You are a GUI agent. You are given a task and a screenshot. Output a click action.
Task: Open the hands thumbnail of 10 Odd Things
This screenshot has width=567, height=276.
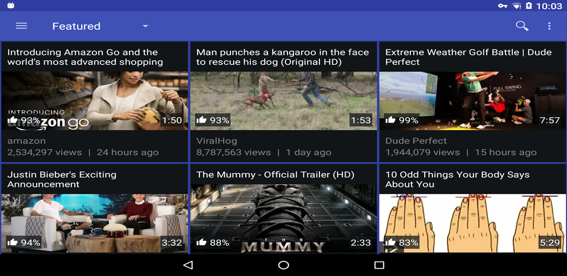pos(473,223)
